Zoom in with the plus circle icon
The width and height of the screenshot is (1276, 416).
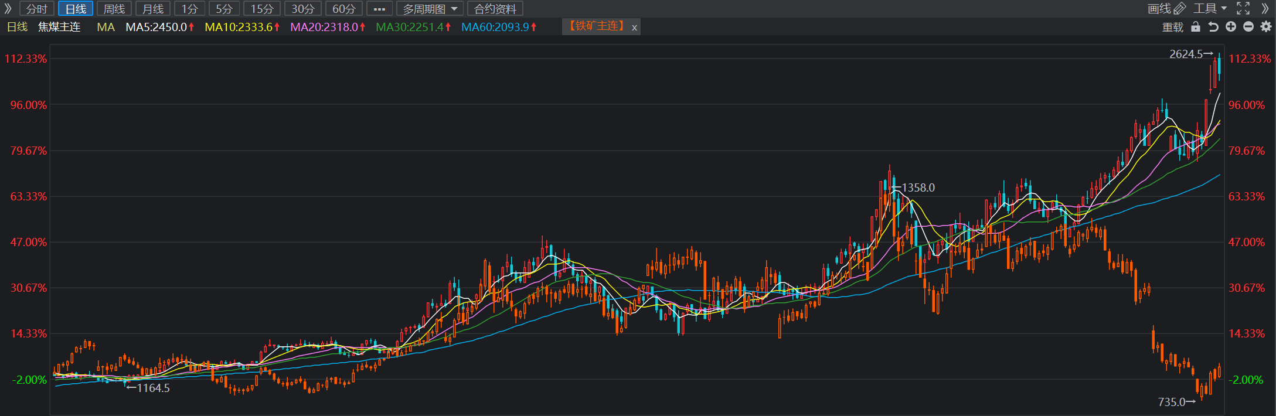(1231, 27)
